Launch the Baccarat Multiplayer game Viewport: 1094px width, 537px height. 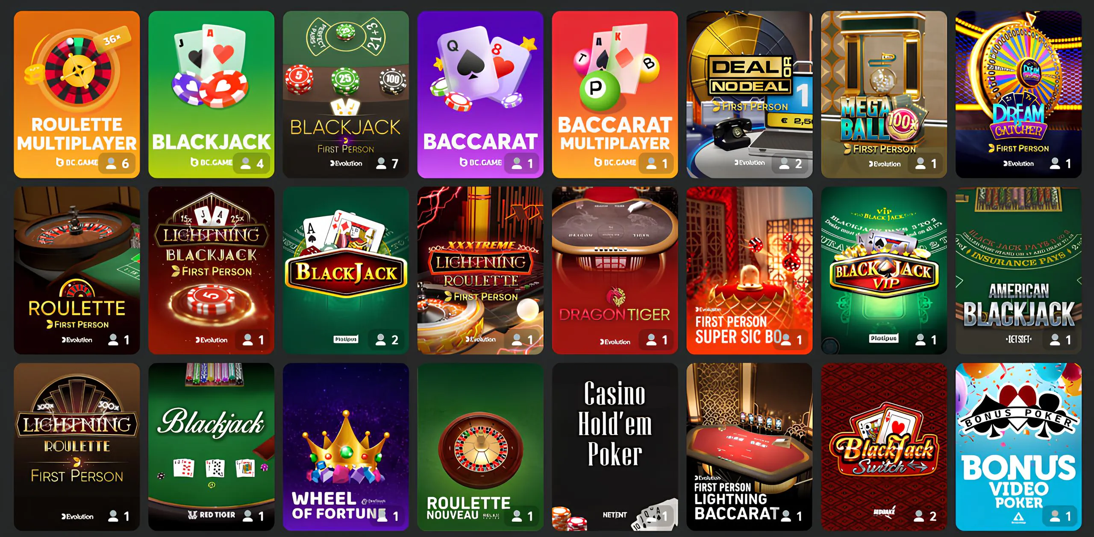(x=615, y=94)
